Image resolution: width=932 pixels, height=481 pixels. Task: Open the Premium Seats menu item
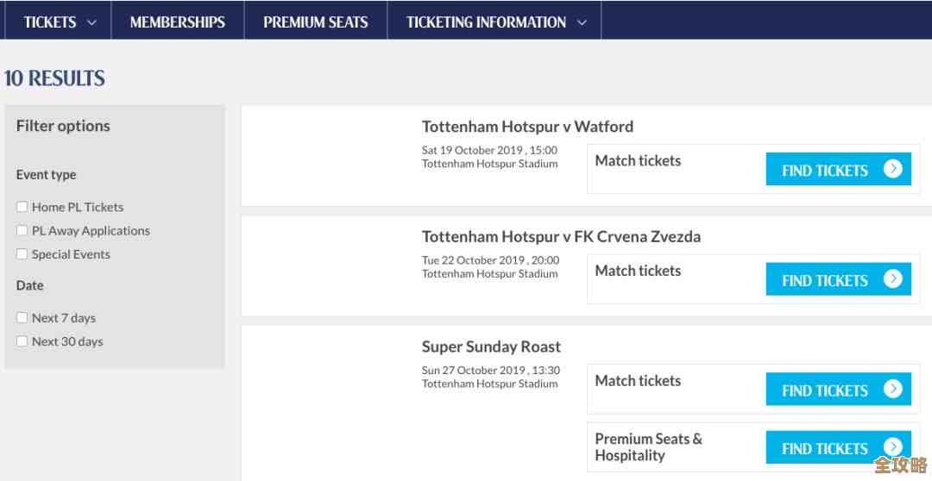point(316,22)
